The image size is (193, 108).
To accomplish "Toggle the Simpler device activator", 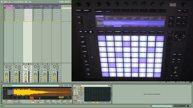I will (3, 86).
